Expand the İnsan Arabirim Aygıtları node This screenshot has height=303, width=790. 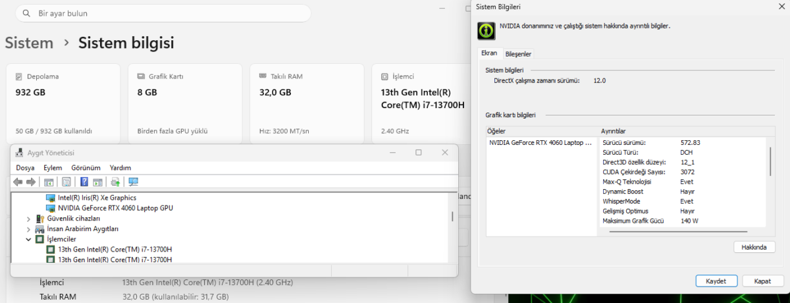(x=28, y=229)
